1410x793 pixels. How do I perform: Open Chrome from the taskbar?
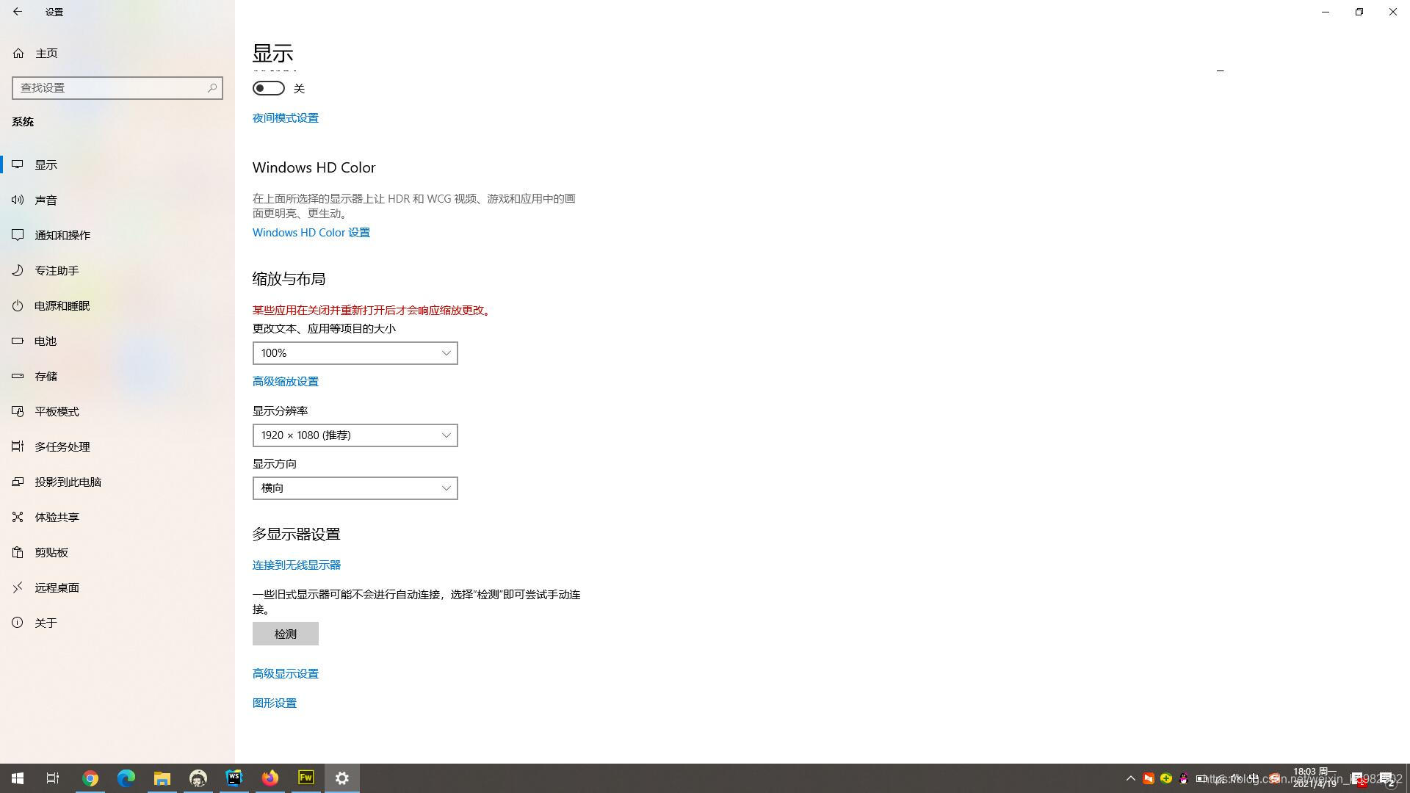(x=90, y=778)
